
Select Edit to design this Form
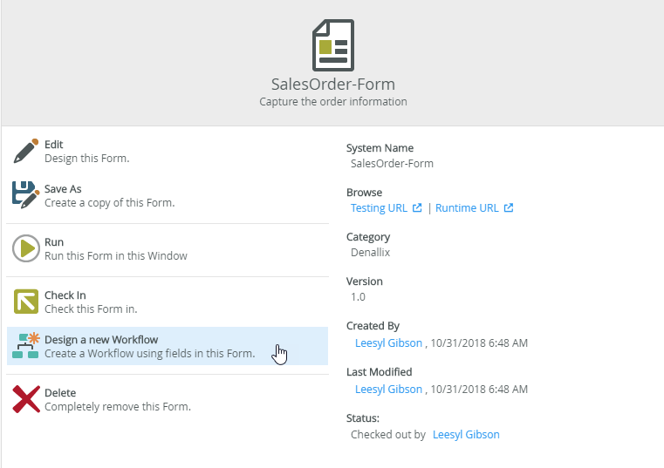coord(86,152)
